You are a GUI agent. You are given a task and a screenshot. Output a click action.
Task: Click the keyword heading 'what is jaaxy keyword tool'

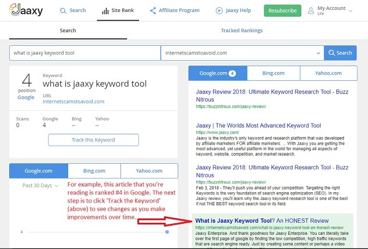pyautogui.click(x=94, y=84)
